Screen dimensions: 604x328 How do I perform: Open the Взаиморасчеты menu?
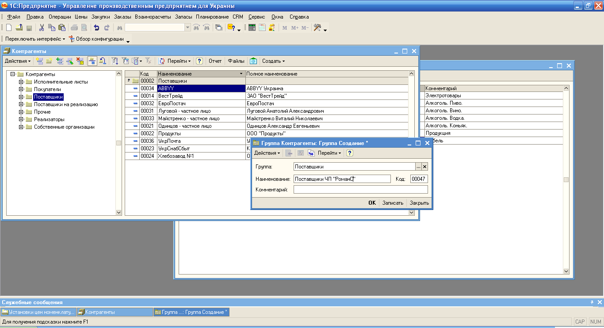pos(153,17)
